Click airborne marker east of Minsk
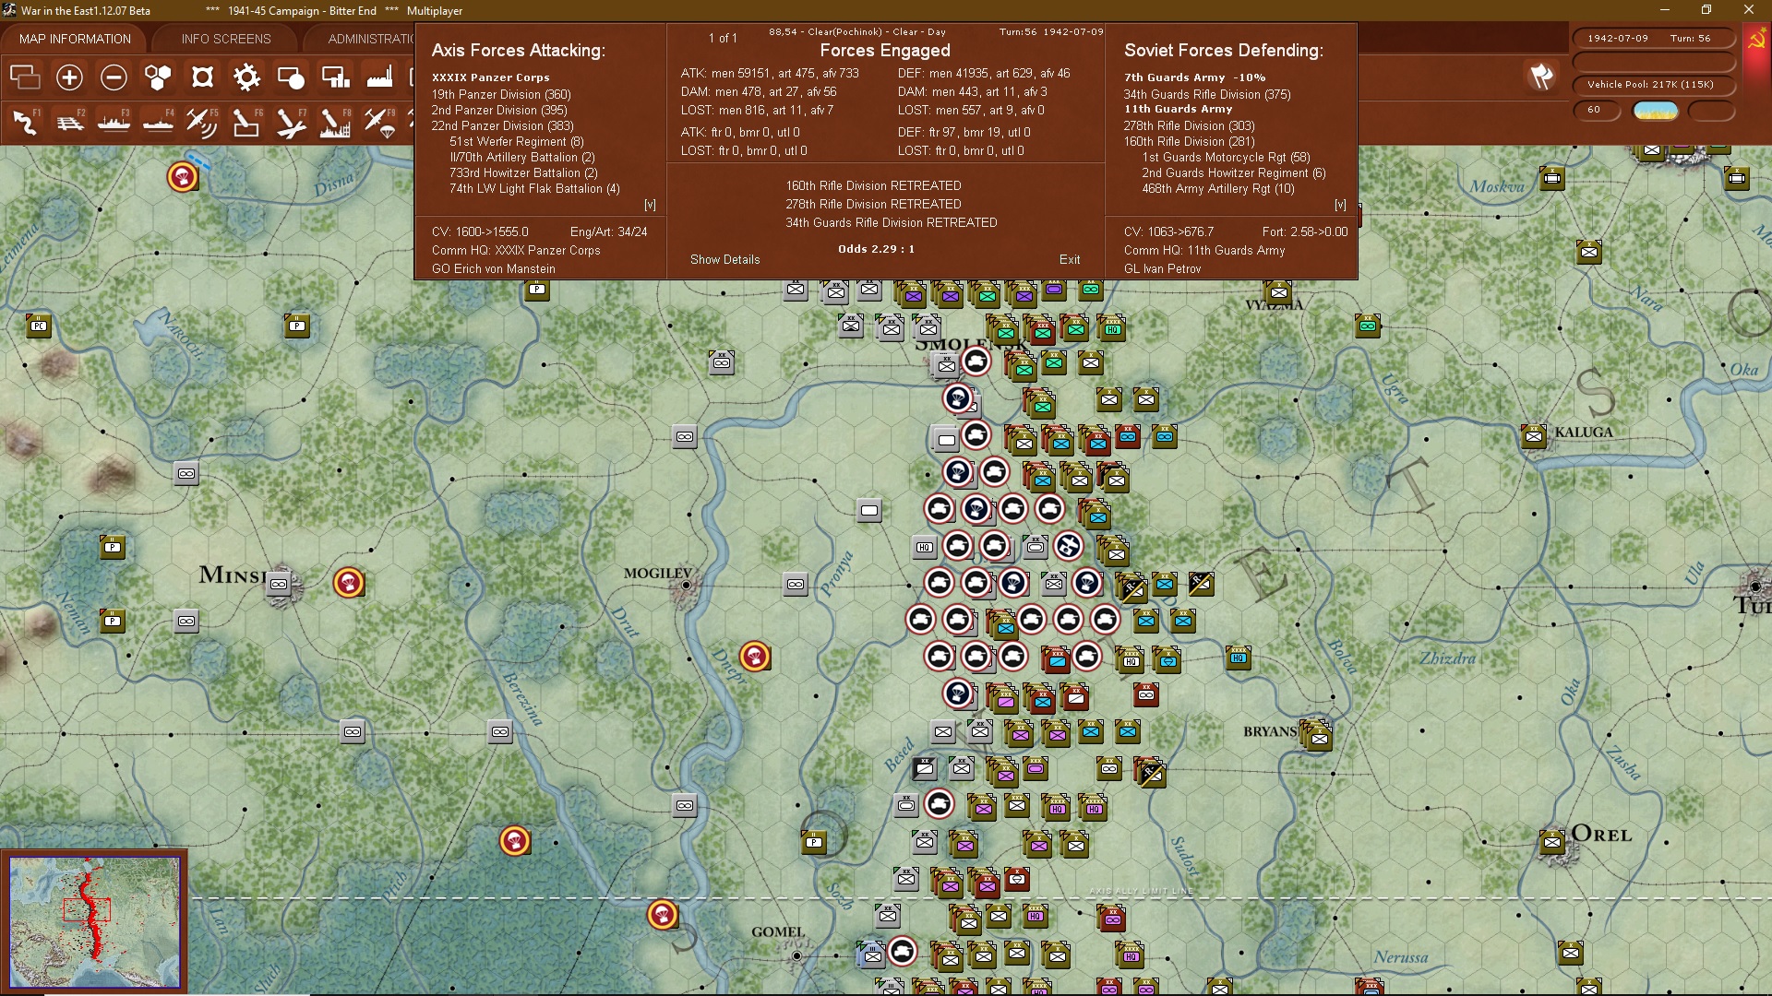1772x996 pixels. click(x=349, y=582)
